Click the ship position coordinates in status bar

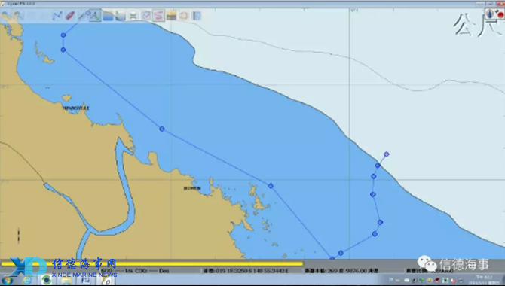point(246,271)
